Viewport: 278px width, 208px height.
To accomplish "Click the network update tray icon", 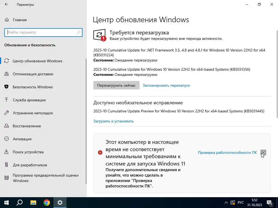I will click(233, 203).
